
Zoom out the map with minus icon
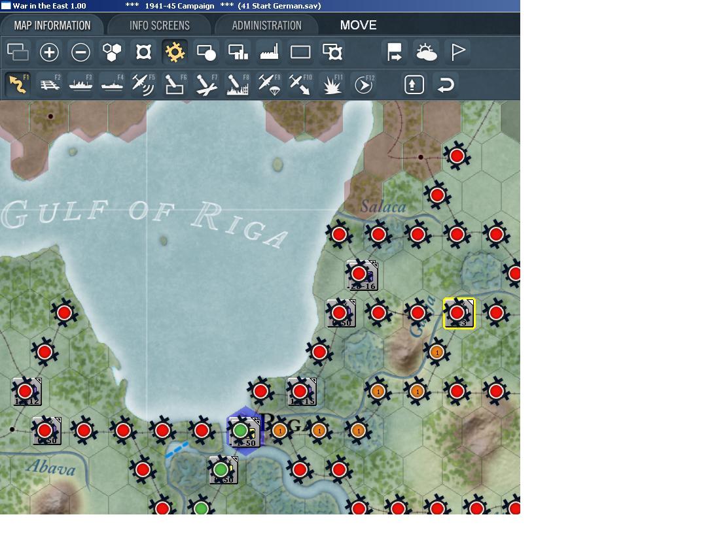[81, 52]
